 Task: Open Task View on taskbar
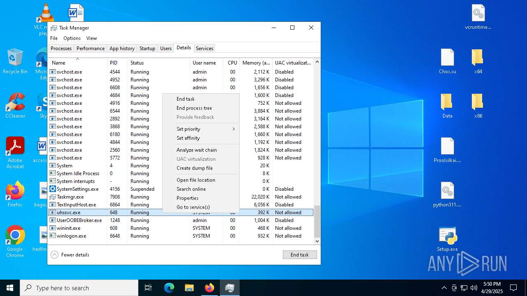148,288
